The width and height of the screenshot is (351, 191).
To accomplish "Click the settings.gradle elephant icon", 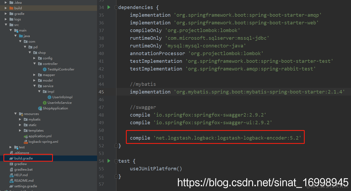I will pos(11,186).
